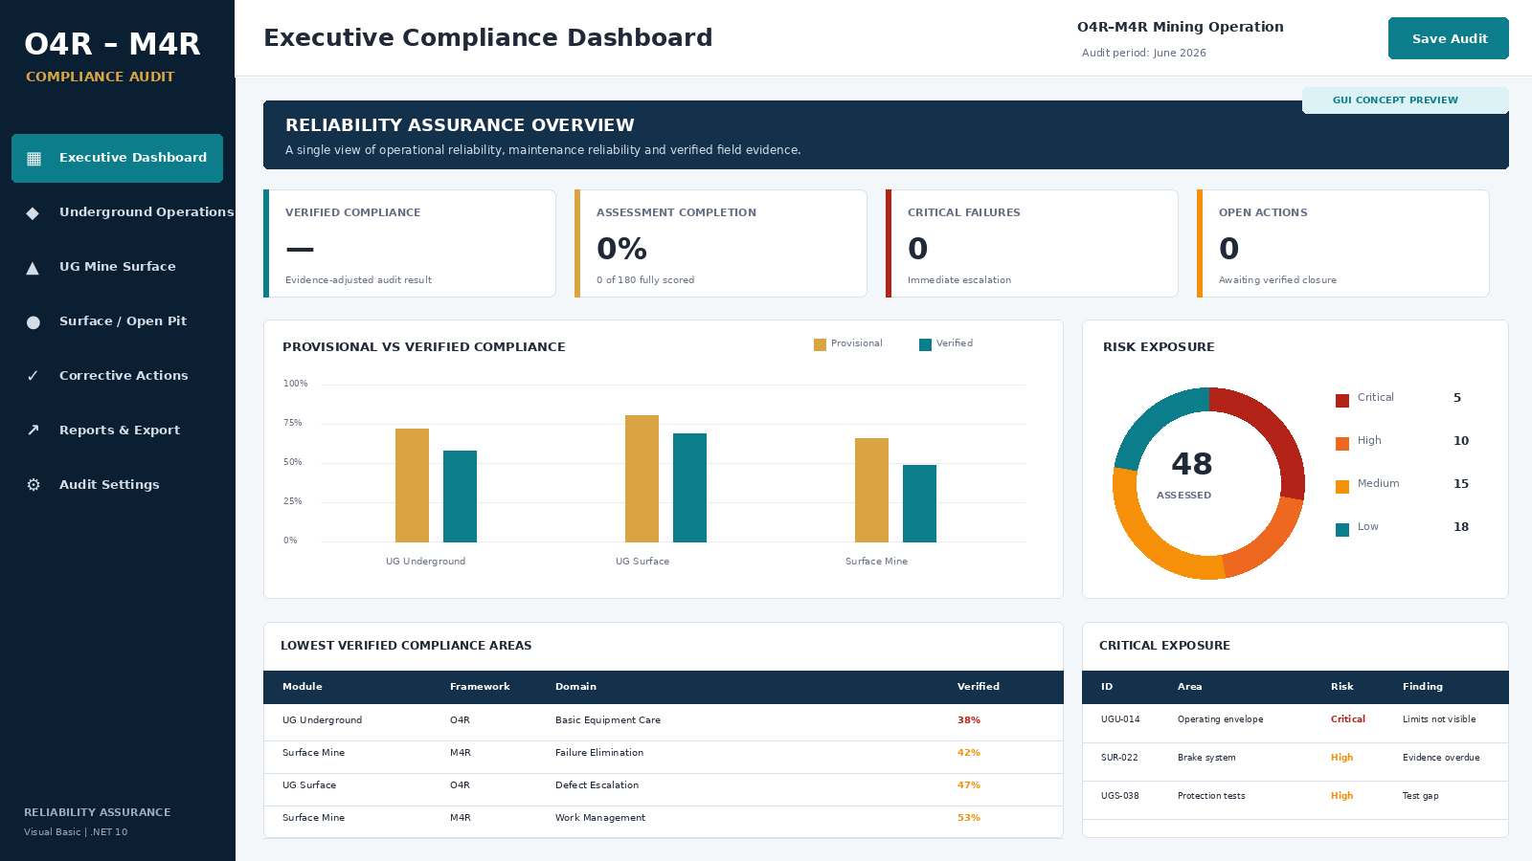This screenshot has width=1532, height=861.
Task: Open the Verified Compliance card
Action: (x=410, y=243)
